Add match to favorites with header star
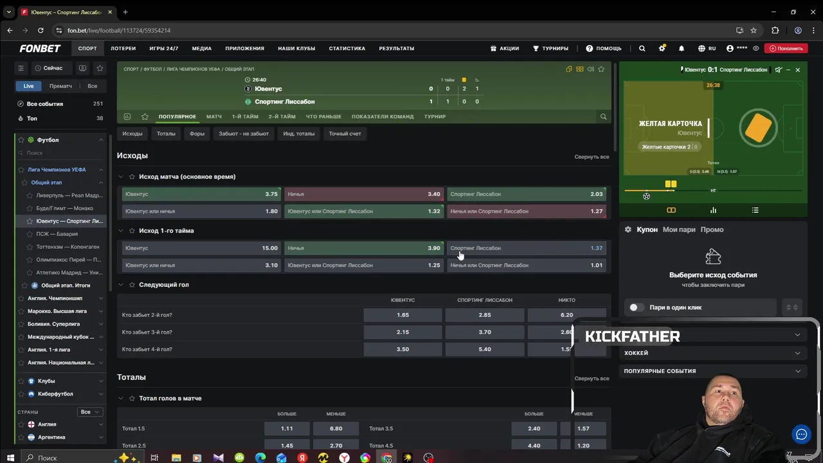Image resolution: width=823 pixels, height=463 pixels. point(601,69)
